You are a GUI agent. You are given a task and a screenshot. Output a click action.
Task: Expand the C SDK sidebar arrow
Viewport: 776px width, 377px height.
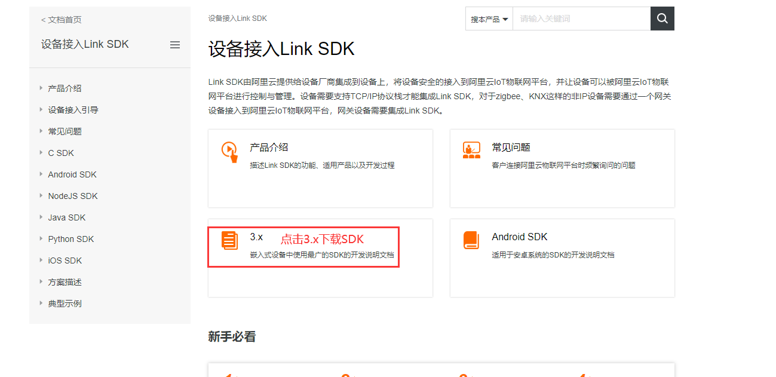tap(41, 152)
